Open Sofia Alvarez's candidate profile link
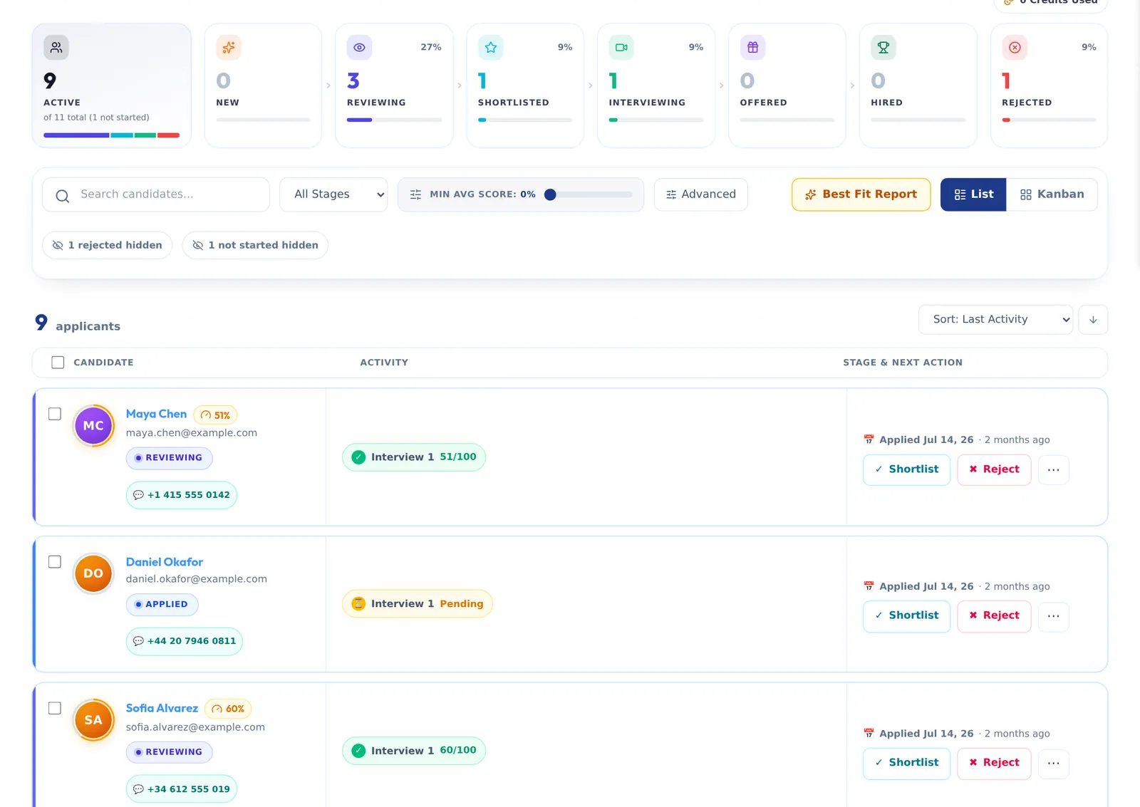The height and width of the screenshot is (807, 1140). coord(162,708)
